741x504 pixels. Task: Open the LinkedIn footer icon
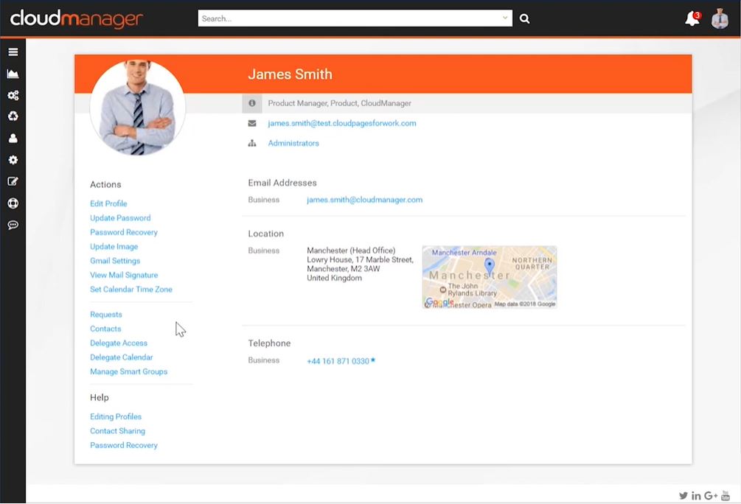696,495
